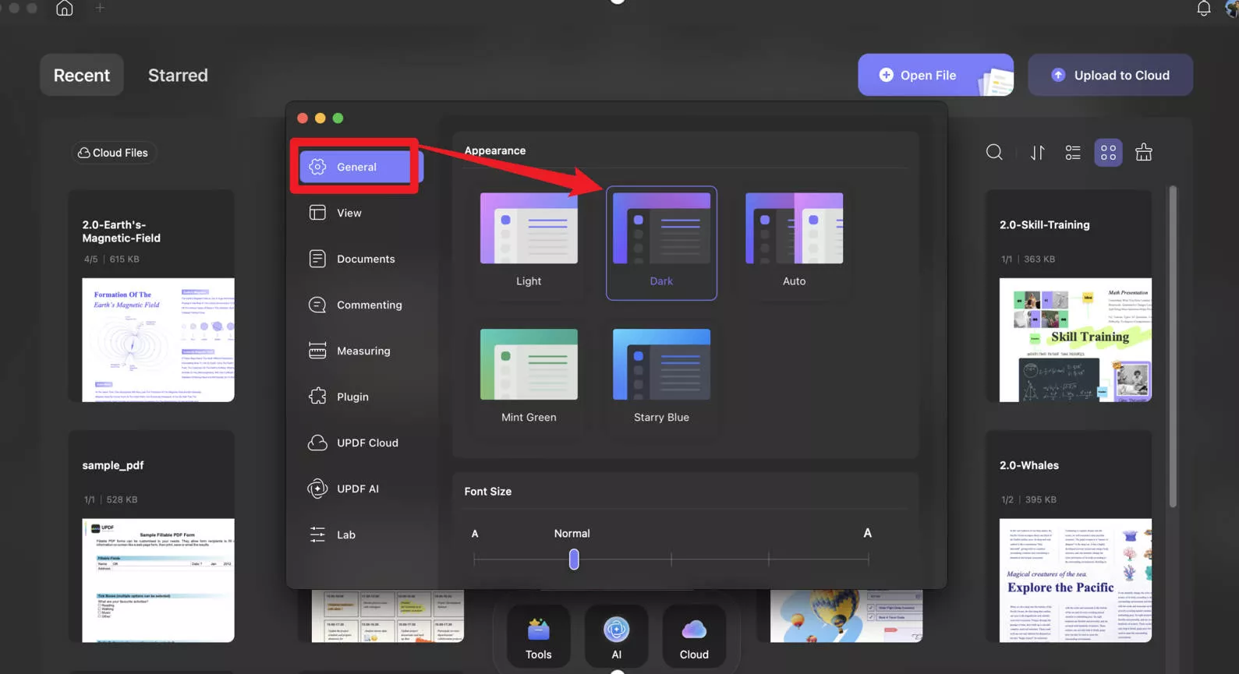
Task: Open the sort order icon
Action: tap(1037, 153)
